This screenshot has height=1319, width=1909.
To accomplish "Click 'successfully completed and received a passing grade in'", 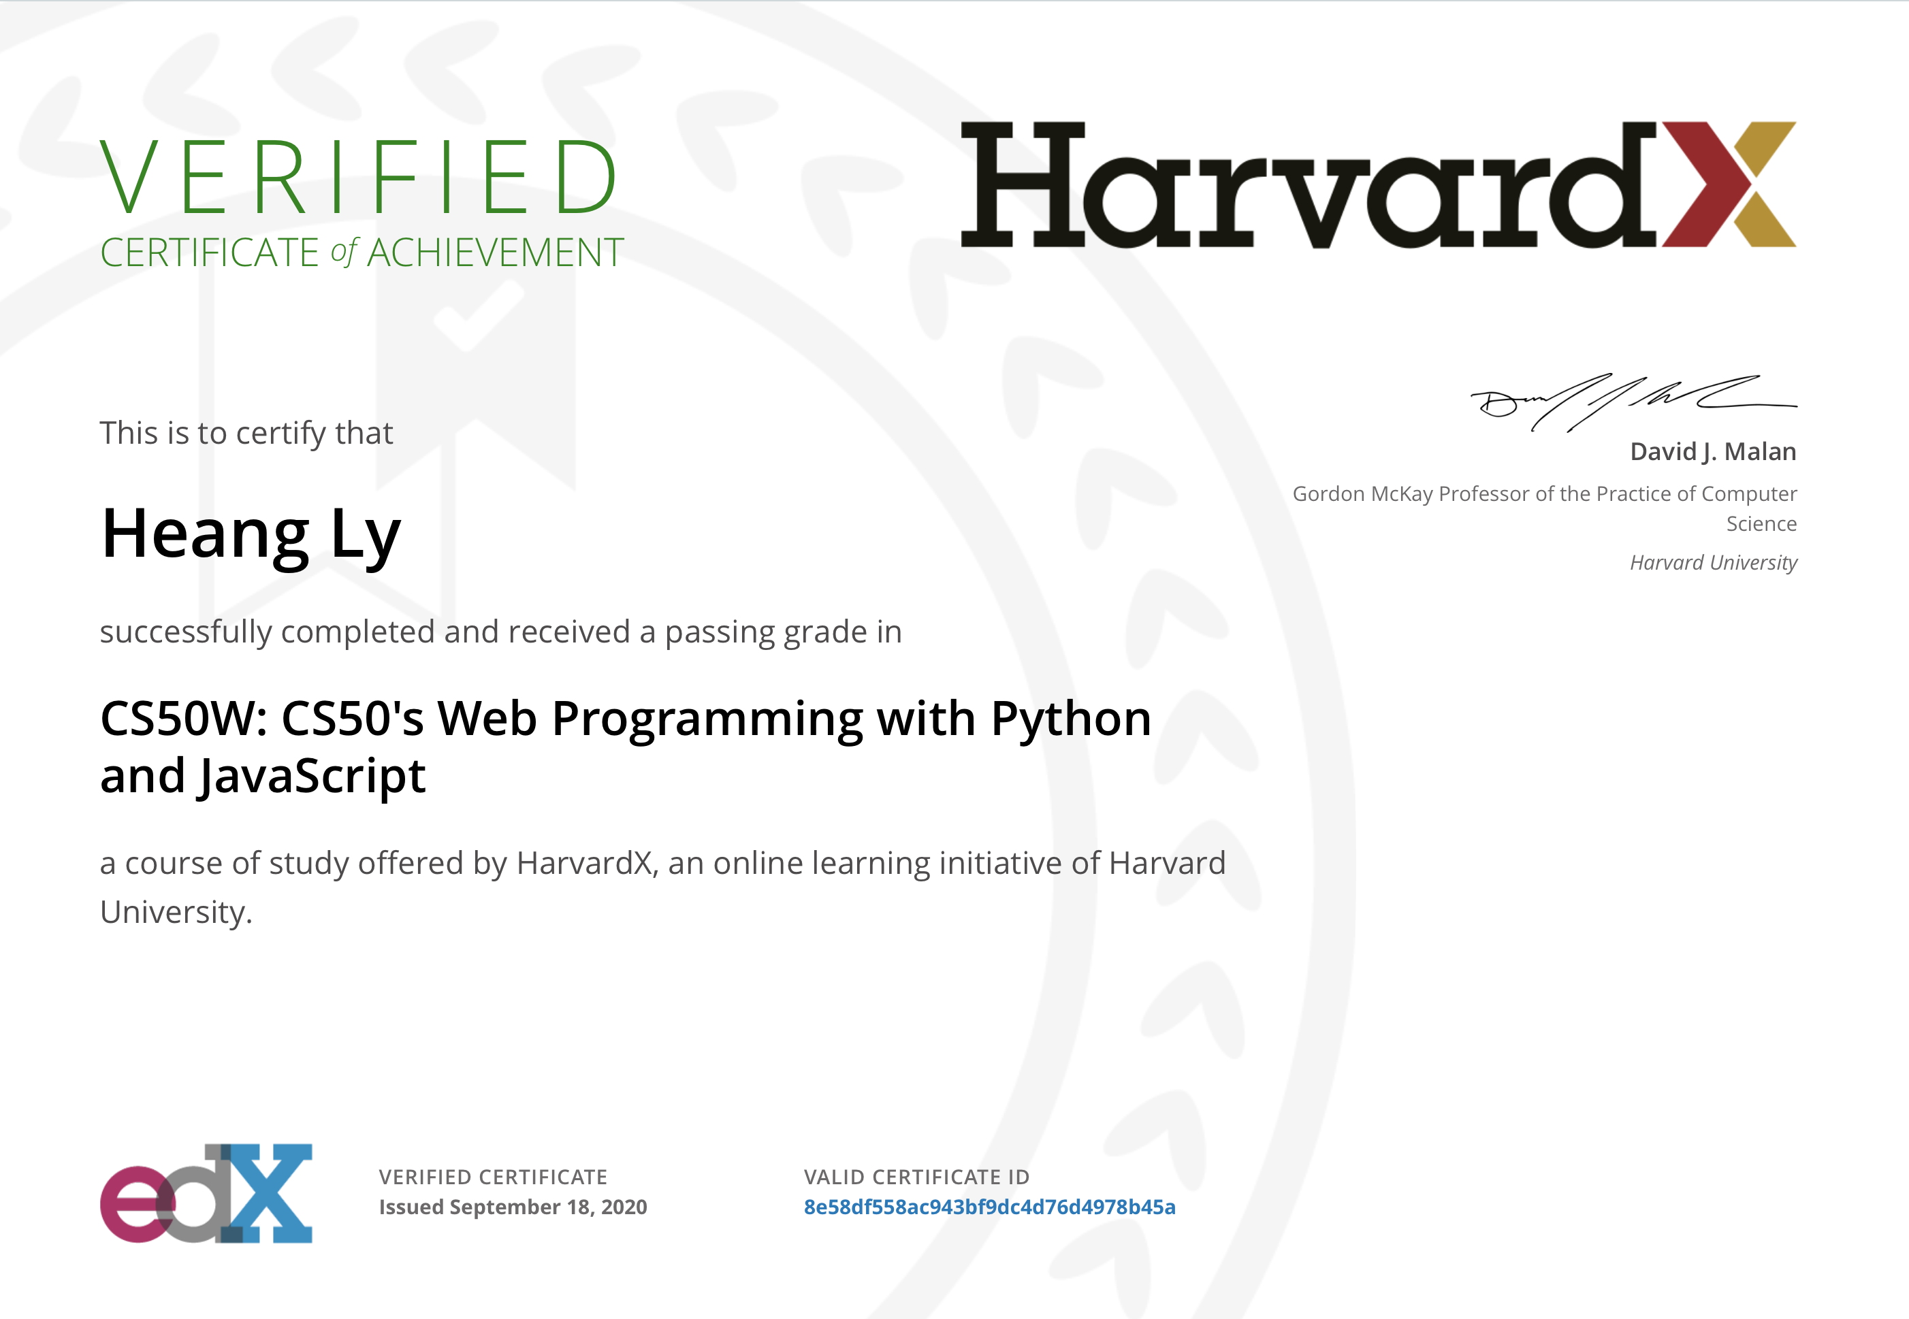I will tap(501, 632).
